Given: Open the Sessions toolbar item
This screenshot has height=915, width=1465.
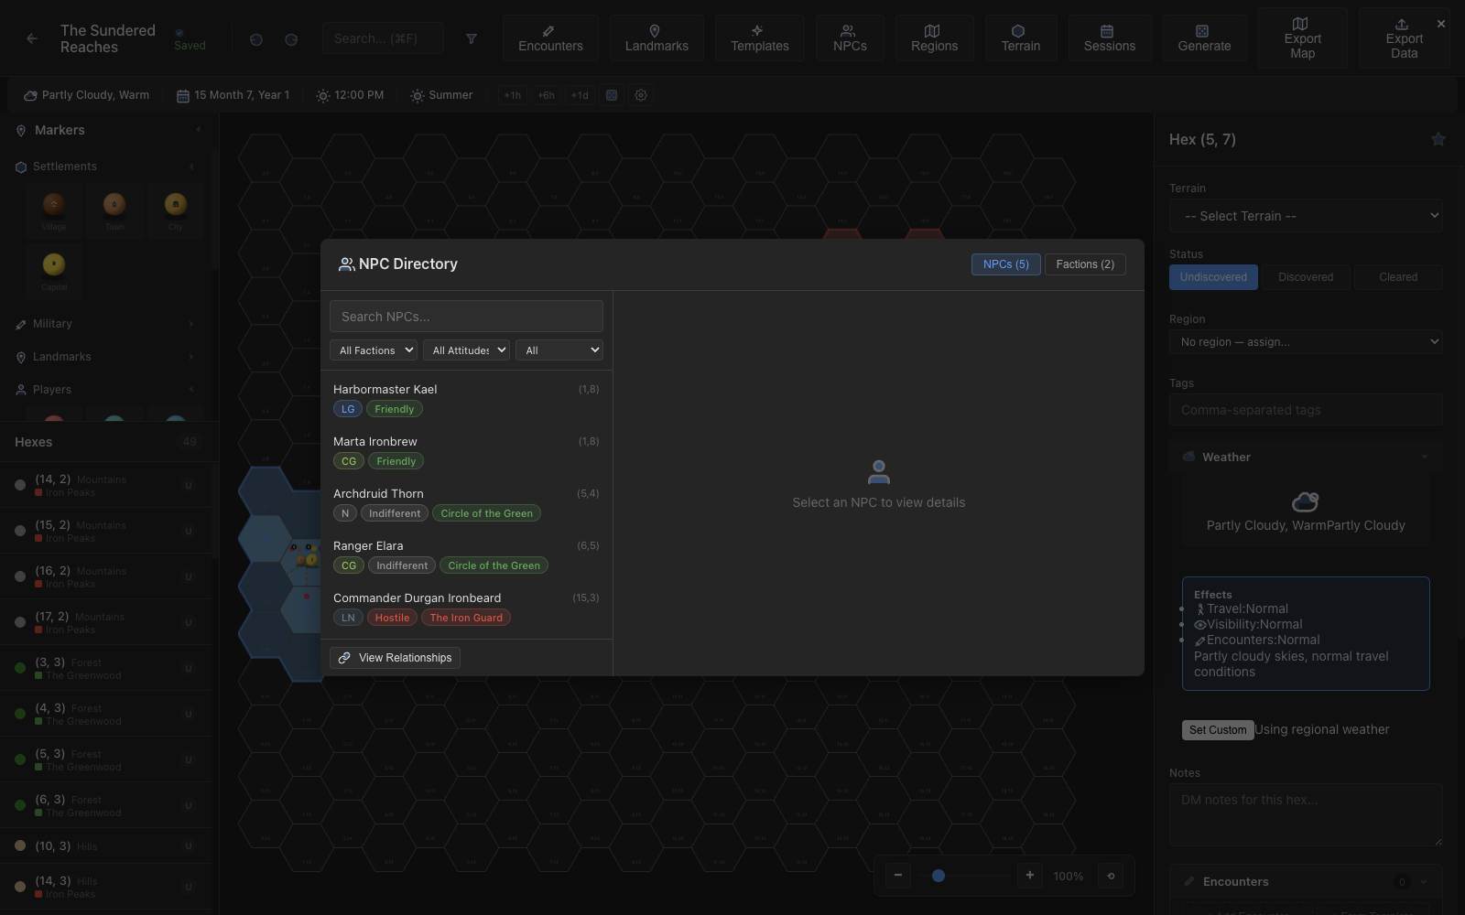Looking at the screenshot, I should click(x=1109, y=38).
